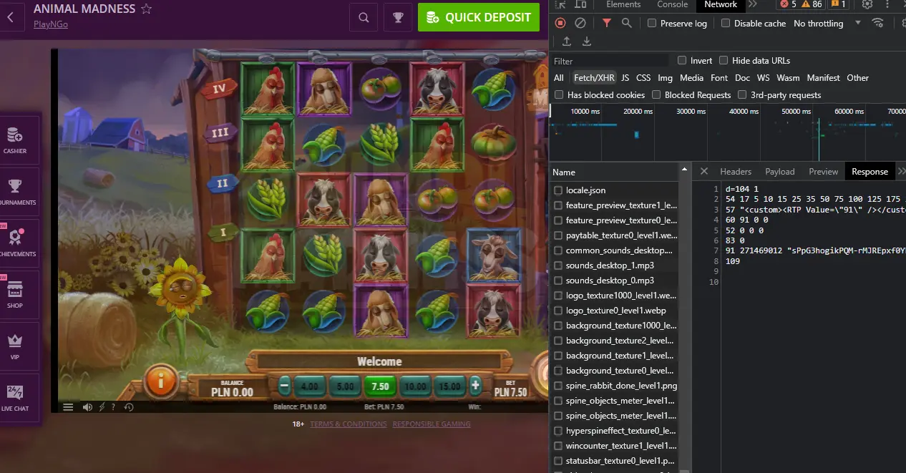Check the 3rd-party requests checkbox
Image resolution: width=906 pixels, height=473 pixels.
(742, 94)
